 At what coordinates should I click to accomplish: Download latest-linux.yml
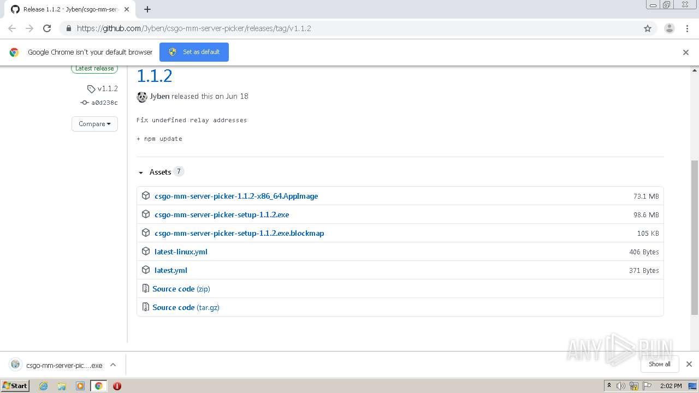pyautogui.click(x=181, y=252)
